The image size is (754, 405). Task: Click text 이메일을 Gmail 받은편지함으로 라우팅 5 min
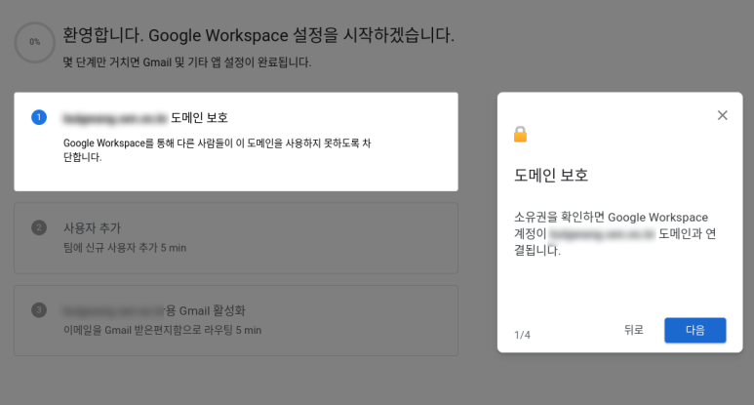(x=163, y=330)
